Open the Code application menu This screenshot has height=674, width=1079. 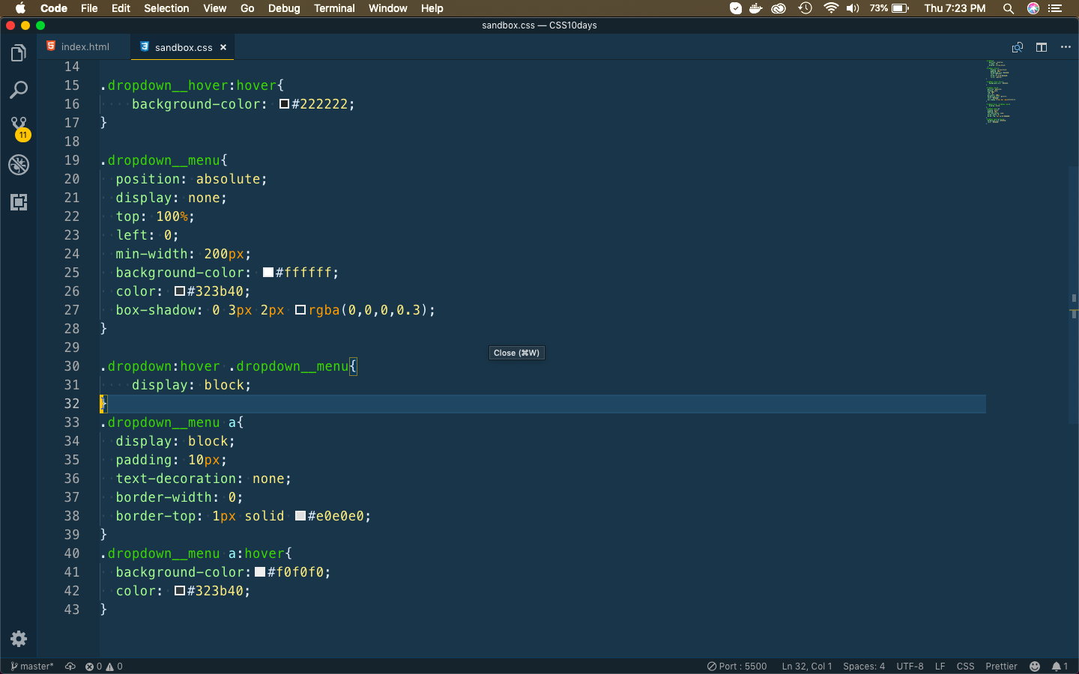pos(54,8)
